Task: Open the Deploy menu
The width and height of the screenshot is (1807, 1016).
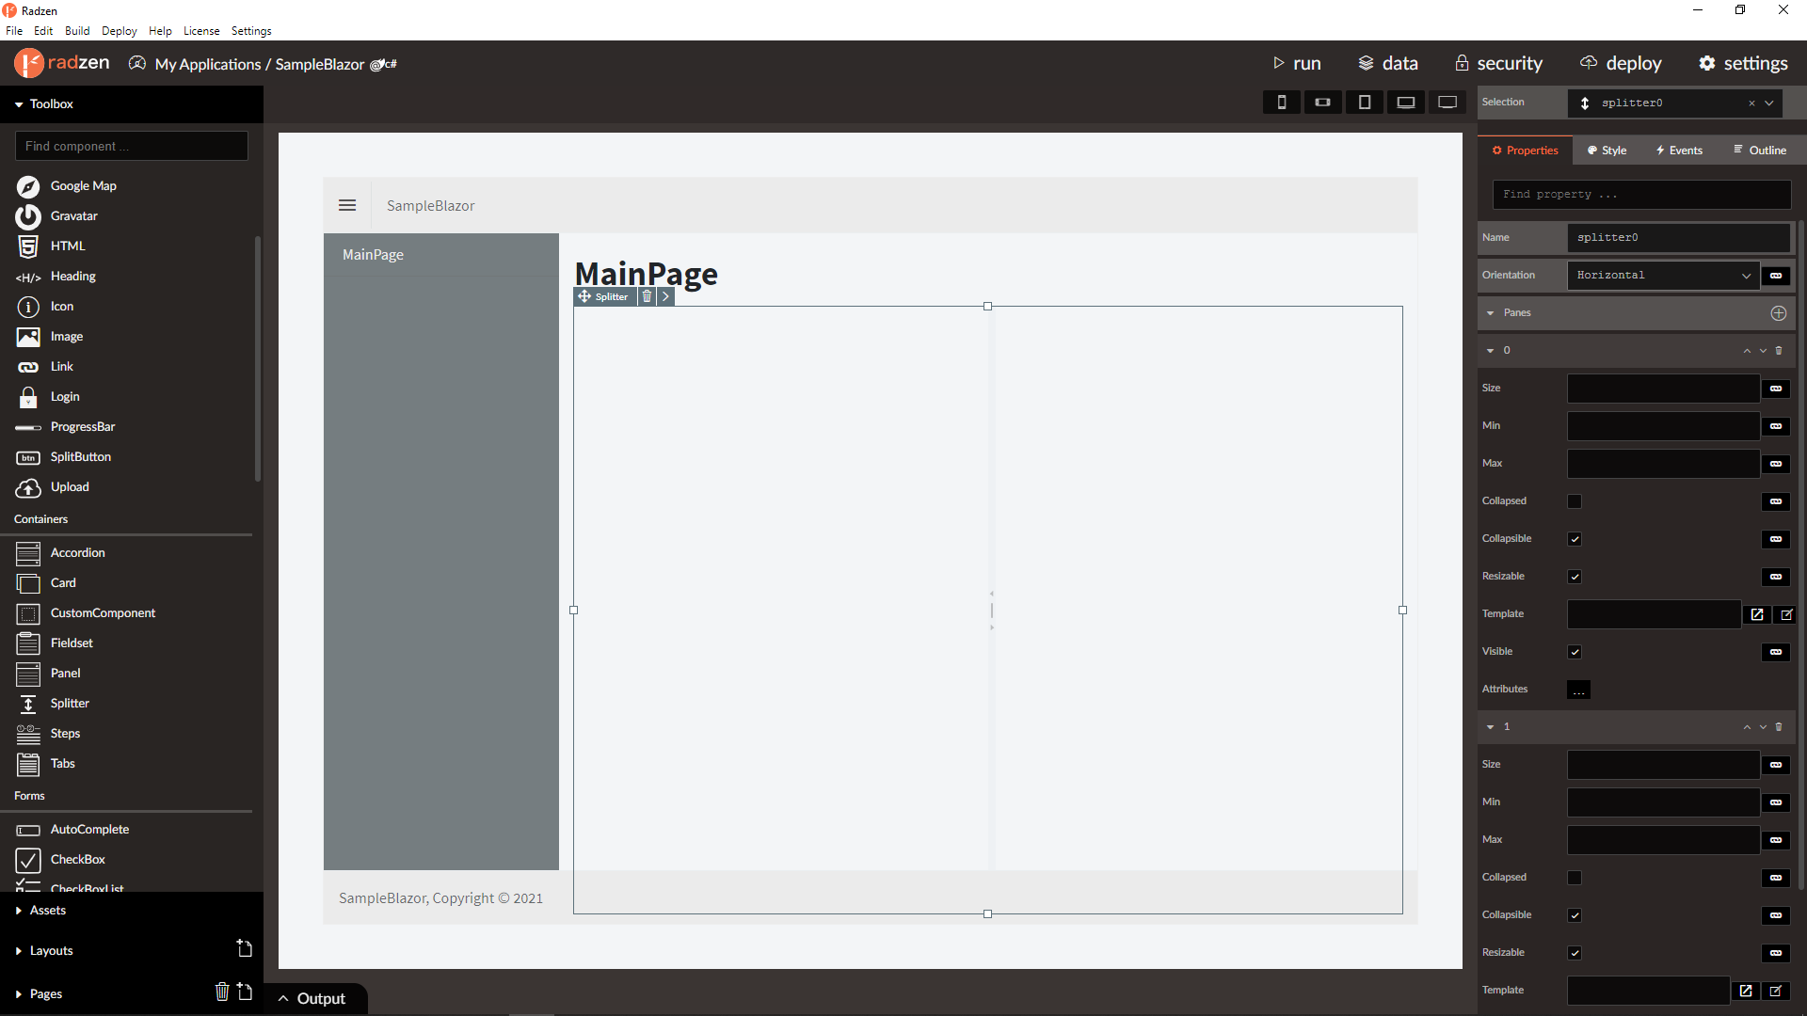Action: [x=120, y=31]
